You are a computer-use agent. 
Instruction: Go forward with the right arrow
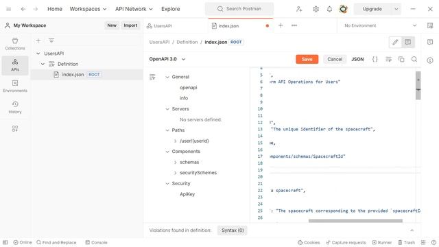tap(36, 9)
